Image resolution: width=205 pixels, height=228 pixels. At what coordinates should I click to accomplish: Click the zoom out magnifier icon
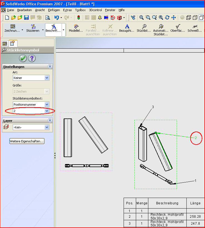tap(161, 18)
